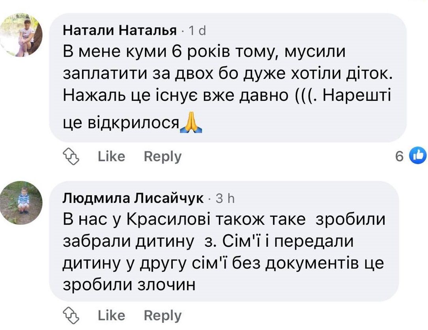Click the "1 d" comment timestamp
The height and width of the screenshot is (330, 428).
coord(197,31)
